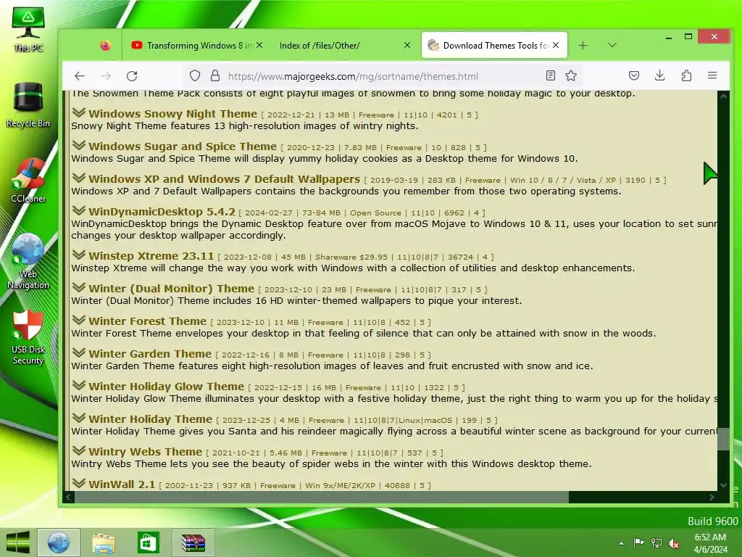Screen dimensions: 742x557
Task: Bookmark this page with star icon
Action: [571, 75]
